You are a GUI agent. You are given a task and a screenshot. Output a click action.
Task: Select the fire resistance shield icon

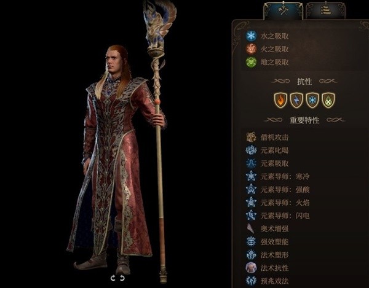point(280,100)
